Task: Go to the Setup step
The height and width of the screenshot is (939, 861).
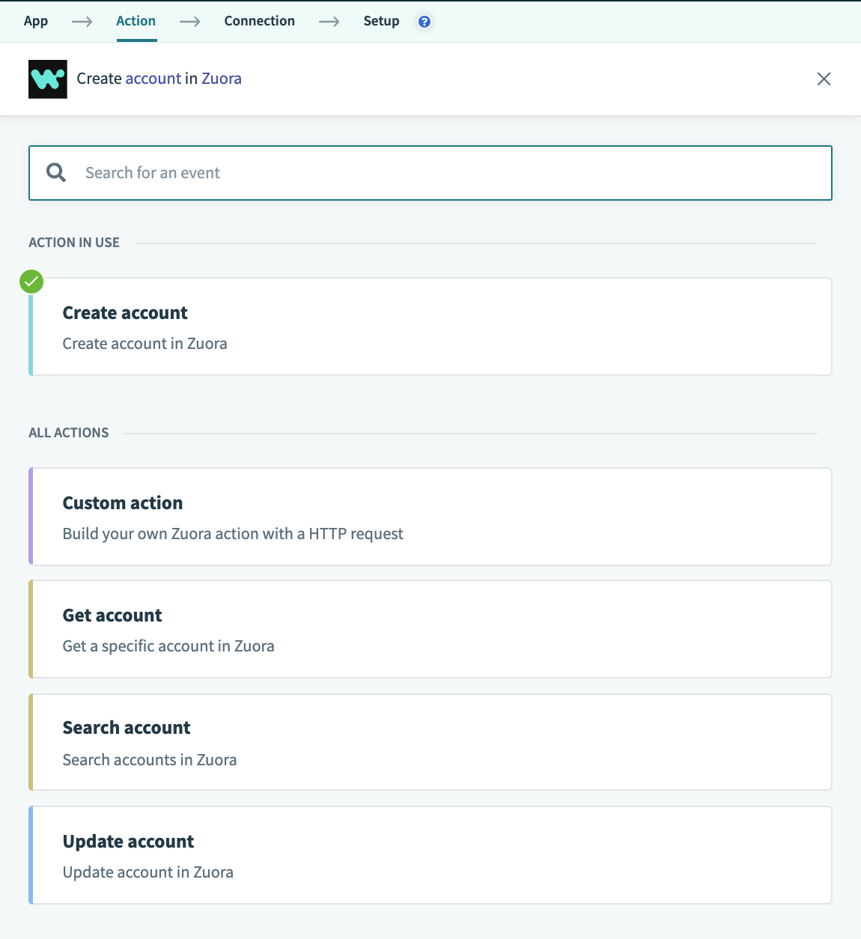Action: click(x=381, y=21)
